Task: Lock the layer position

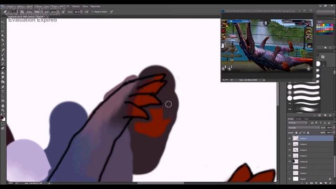Action: (x=304, y=133)
